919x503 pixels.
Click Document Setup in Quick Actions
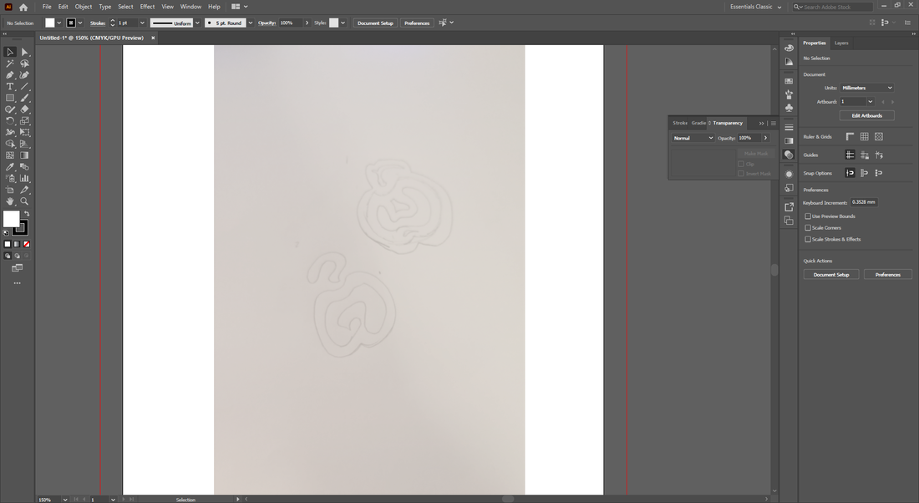click(x=831, y=274)
